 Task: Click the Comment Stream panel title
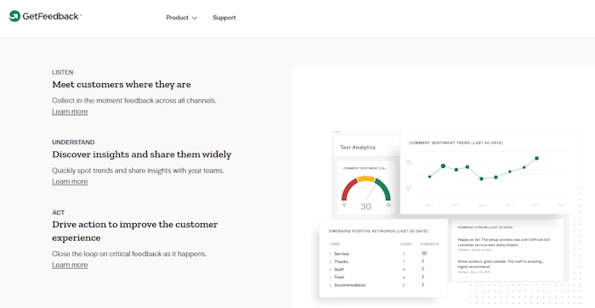point(485,227)
